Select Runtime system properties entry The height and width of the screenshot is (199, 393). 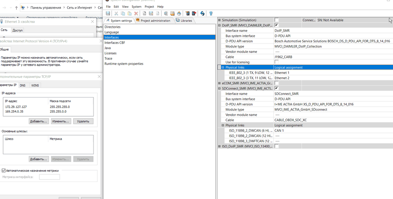159,63
